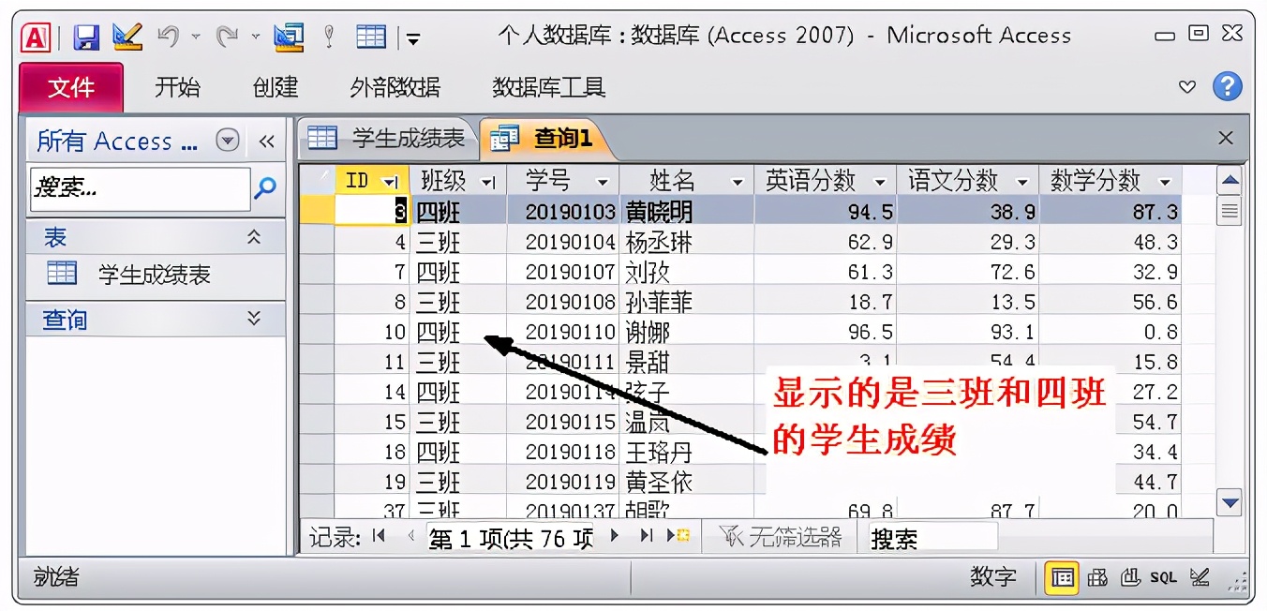Click the Undo icon
The image size is (1267, 611).
coord(165,35)
